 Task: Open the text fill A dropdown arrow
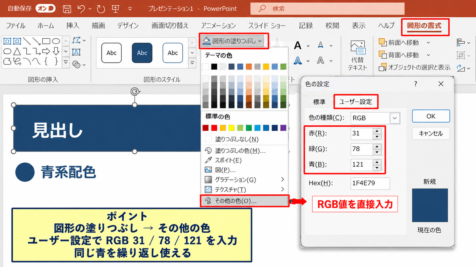pos(308,46)
